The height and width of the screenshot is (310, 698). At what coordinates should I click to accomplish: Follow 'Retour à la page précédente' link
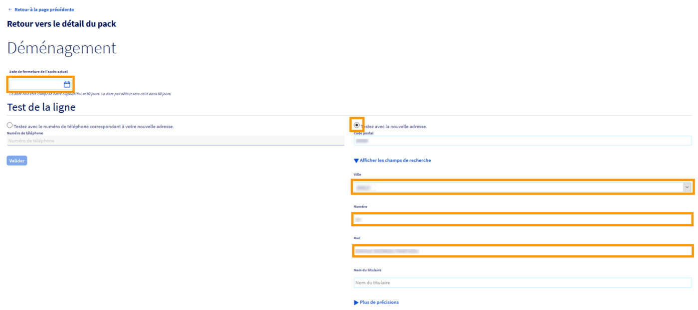tap(44, 10)
